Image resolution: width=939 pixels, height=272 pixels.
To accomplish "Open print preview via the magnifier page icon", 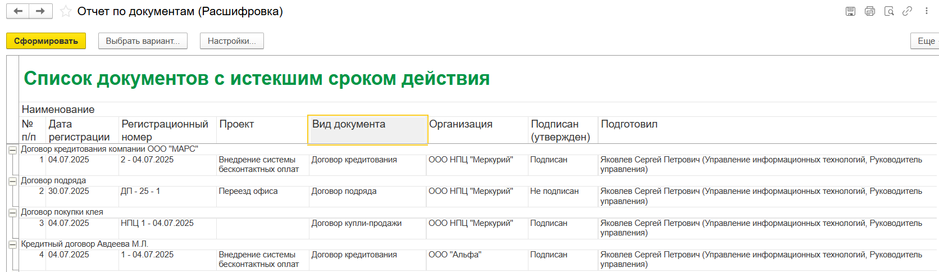I will click(888, 11).
